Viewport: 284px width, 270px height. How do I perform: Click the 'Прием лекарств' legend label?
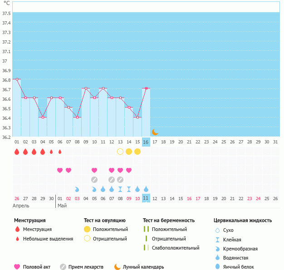86,267
